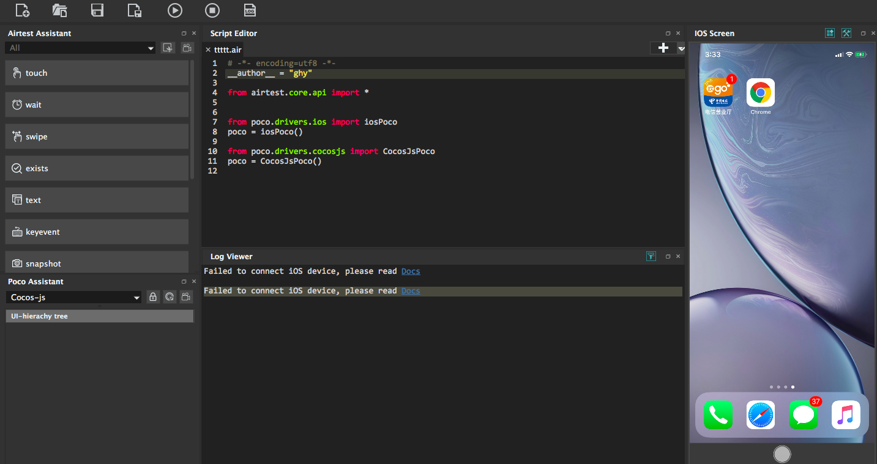Open the Airtest Assistant 'All' filter dropdown

[x=81, y=48]
